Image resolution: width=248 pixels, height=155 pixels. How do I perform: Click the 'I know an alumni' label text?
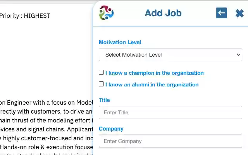(152, 84)
